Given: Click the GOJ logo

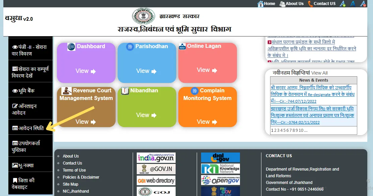Looking at the screenshot, I should pyautogui.click(x=156, y=192).
